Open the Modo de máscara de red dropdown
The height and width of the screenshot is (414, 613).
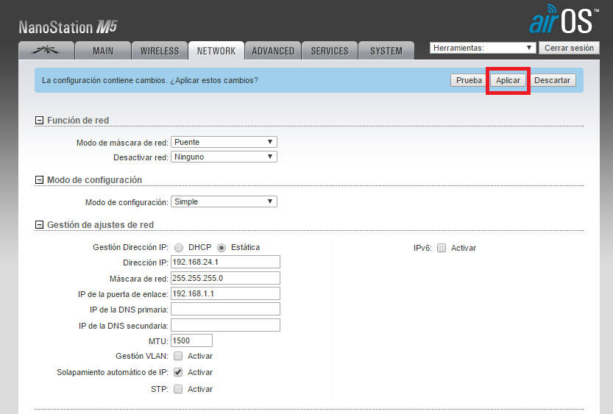click(x=224, y=142)
